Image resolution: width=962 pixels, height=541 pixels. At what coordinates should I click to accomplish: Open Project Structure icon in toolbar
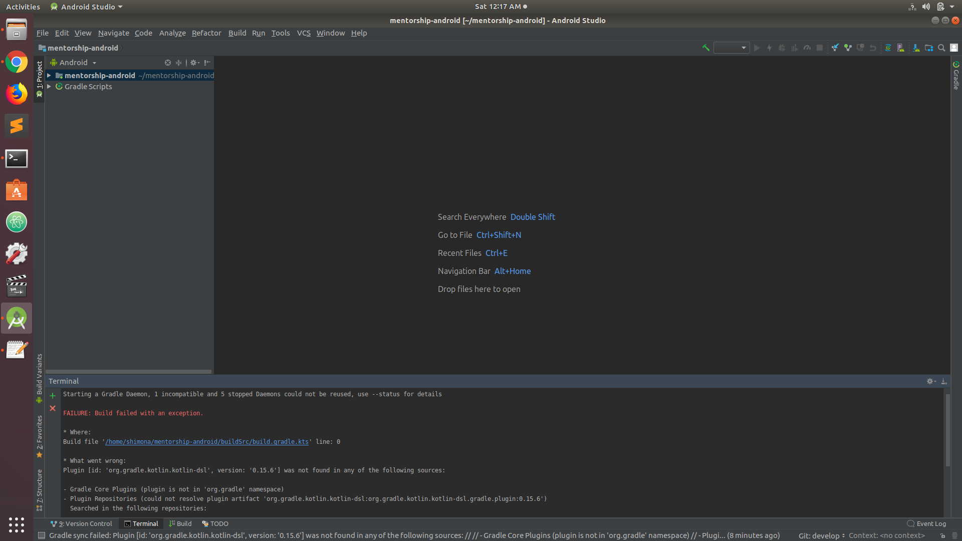pyautogui.click(x=929, y=48)
